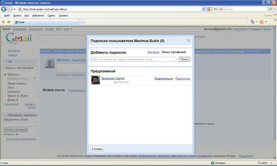Image resolution: width=277 pixels, height=166 pixels.
Task: Click the IE Back navigation button
Action: pos(4,9)
